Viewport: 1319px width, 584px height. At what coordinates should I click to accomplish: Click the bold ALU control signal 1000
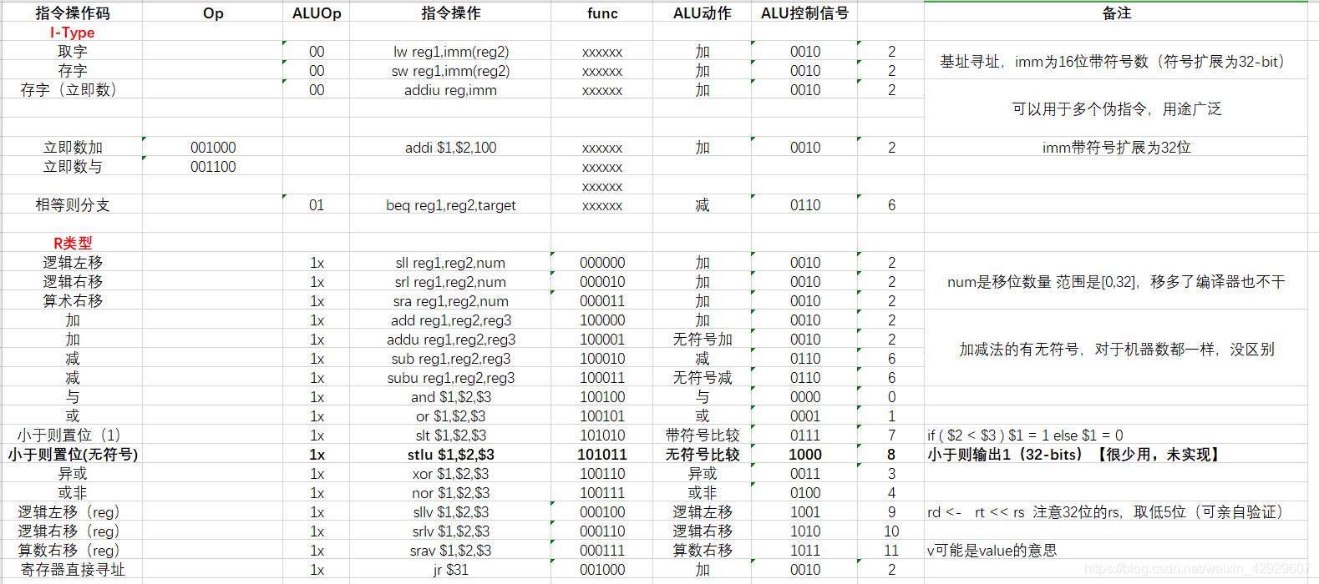click(x=804, y=455)
